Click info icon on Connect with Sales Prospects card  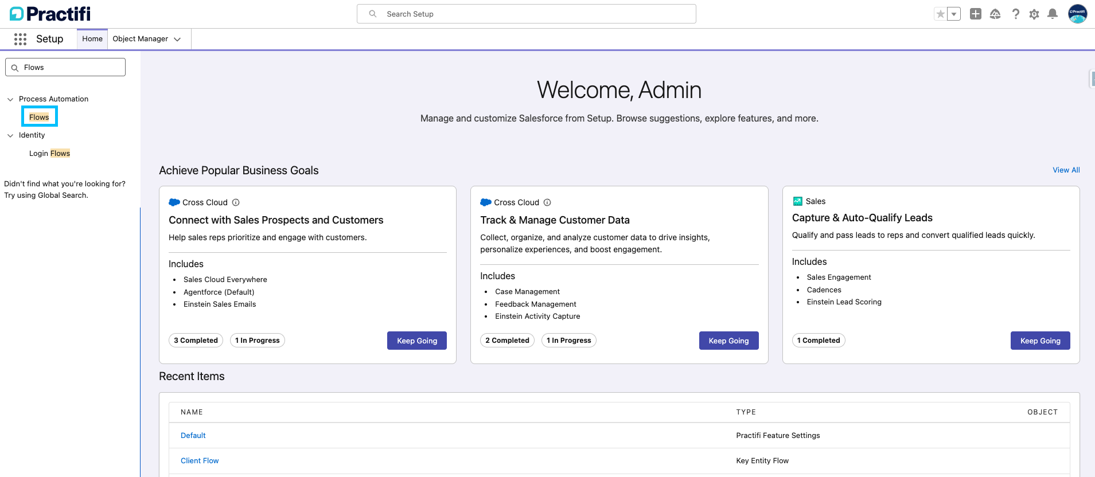236,202
